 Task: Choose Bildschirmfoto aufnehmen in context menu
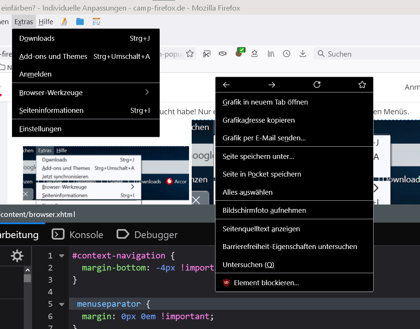coord(264,210)
